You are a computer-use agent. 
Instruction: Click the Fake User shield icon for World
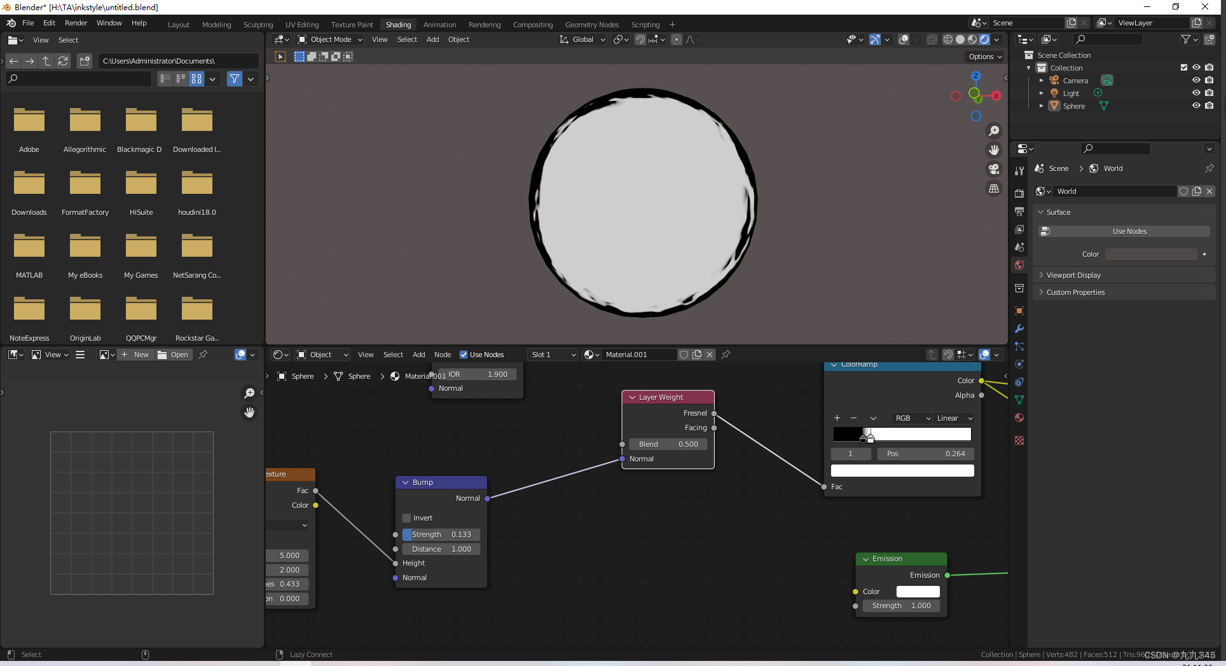click(1183, 191)
